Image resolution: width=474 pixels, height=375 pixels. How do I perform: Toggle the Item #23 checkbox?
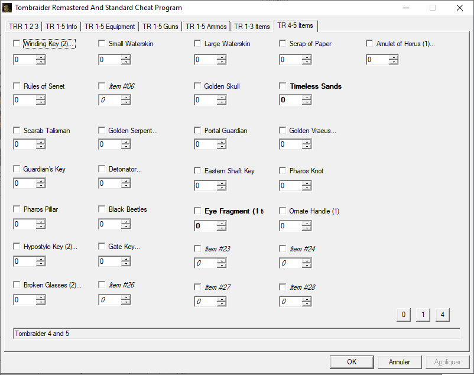[197, 248]
